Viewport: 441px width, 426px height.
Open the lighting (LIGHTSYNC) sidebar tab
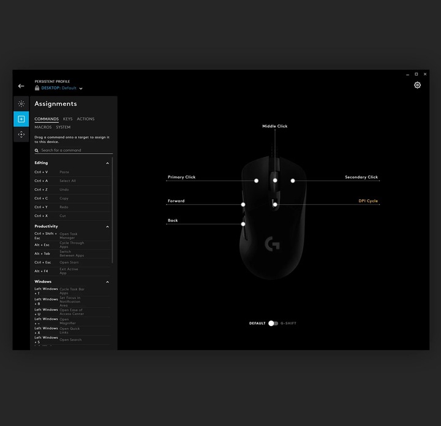tap(21, 104)
